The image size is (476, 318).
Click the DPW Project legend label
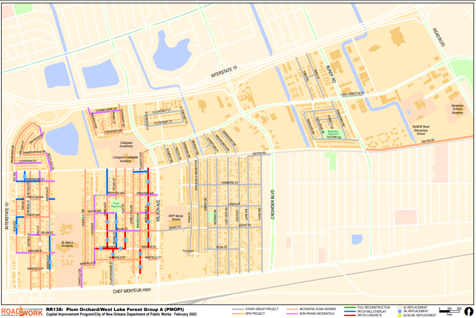(x=256, y=314)
